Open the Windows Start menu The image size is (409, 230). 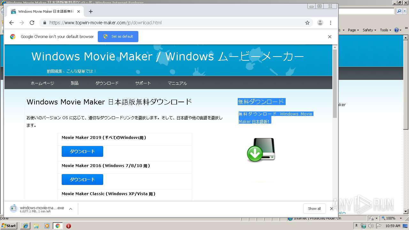tap(9, 226)
